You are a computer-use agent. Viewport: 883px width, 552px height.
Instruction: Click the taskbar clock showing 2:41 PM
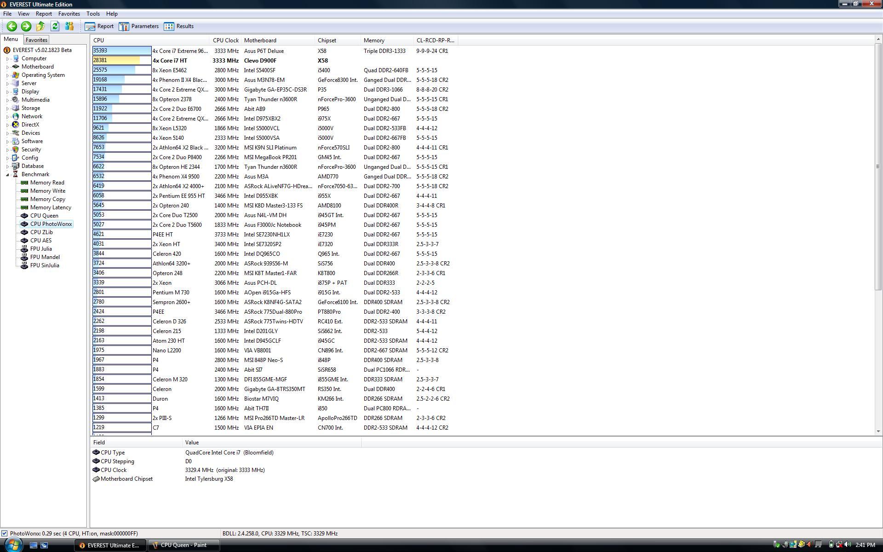click(865, 545)
